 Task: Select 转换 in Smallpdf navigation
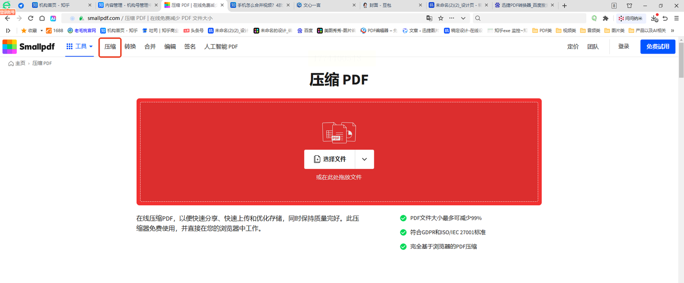(x=130, y=47)
